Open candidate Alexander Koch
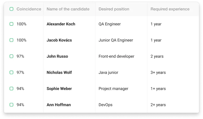The height and width of the screenshot is (119, 203). (x=61, y=24)
